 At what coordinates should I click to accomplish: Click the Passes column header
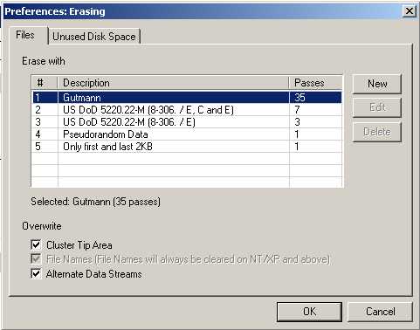(315, 83)
